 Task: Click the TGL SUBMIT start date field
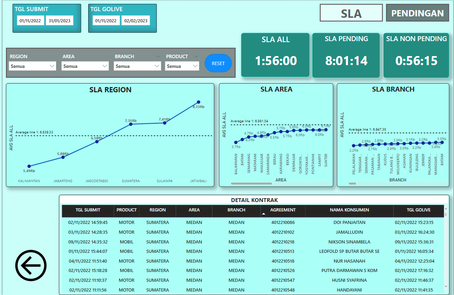[30, 21]
